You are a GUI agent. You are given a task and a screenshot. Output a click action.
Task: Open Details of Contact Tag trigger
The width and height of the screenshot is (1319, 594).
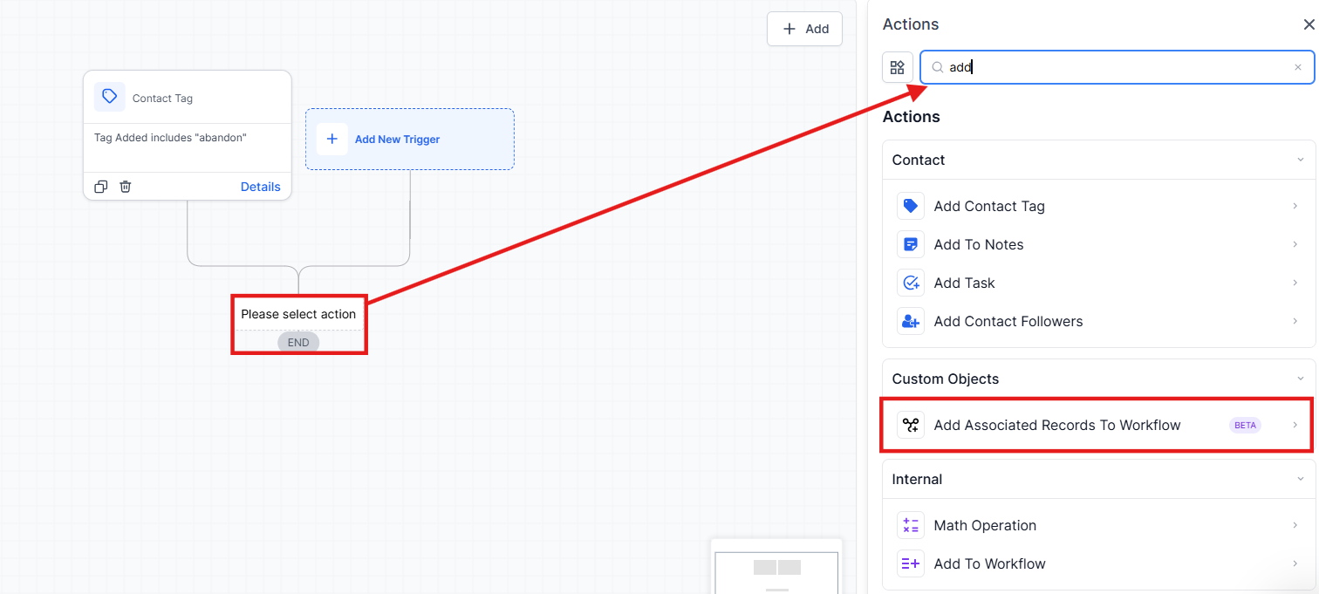pyautogui.click(x=260, y=187)
